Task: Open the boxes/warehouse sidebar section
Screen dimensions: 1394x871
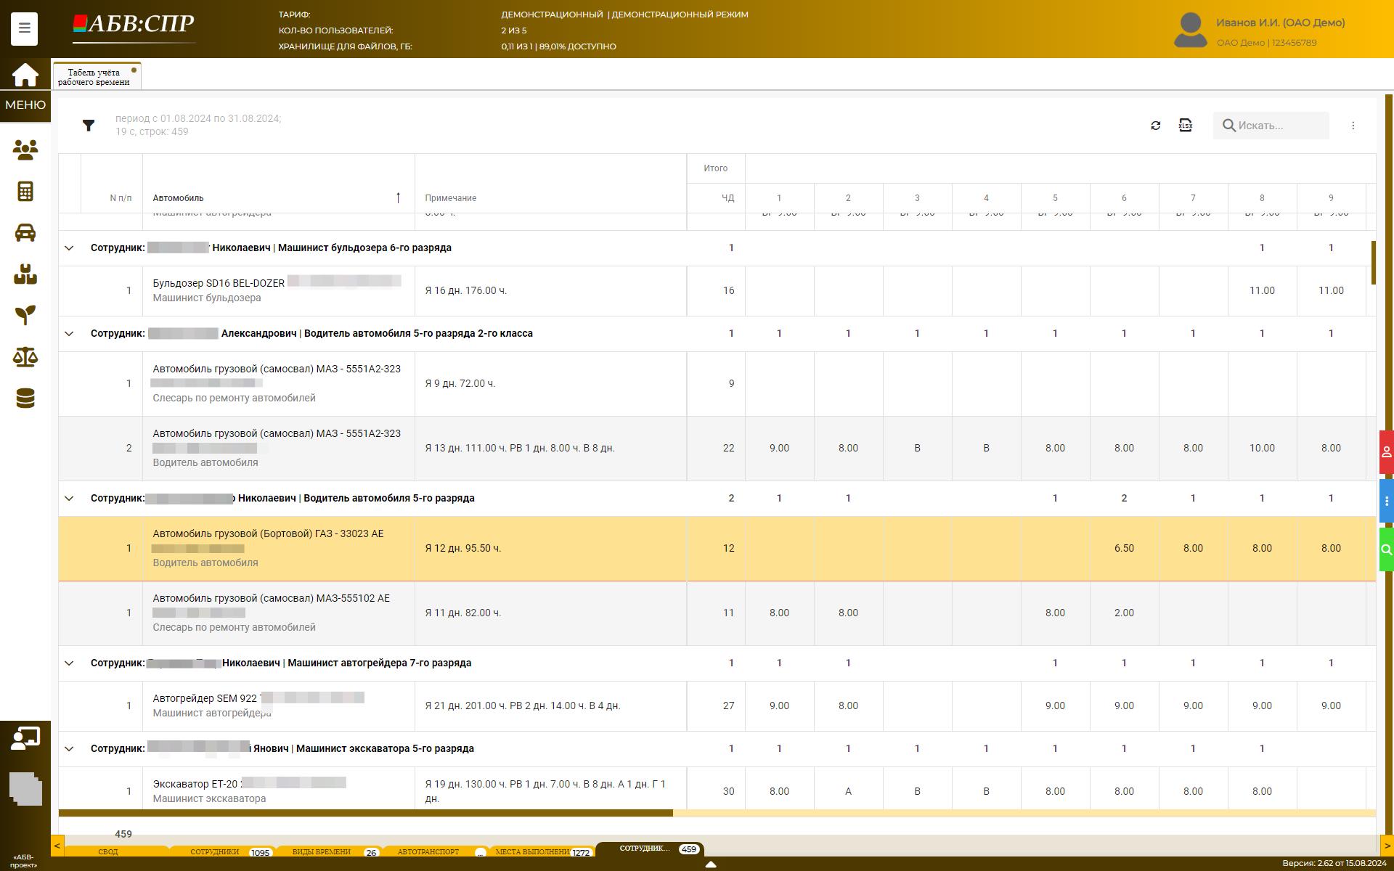Action: tap(25, 274)
